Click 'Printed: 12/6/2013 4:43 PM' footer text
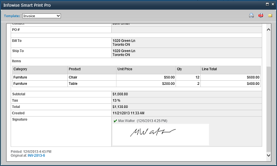277x166 pixels. tap(31, 152)
